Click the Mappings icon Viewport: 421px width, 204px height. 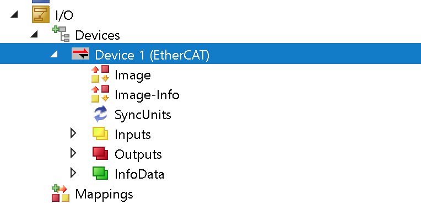(61, 193)
